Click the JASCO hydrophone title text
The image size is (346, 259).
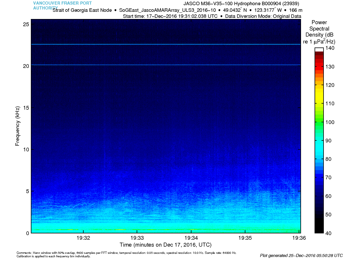241,4
